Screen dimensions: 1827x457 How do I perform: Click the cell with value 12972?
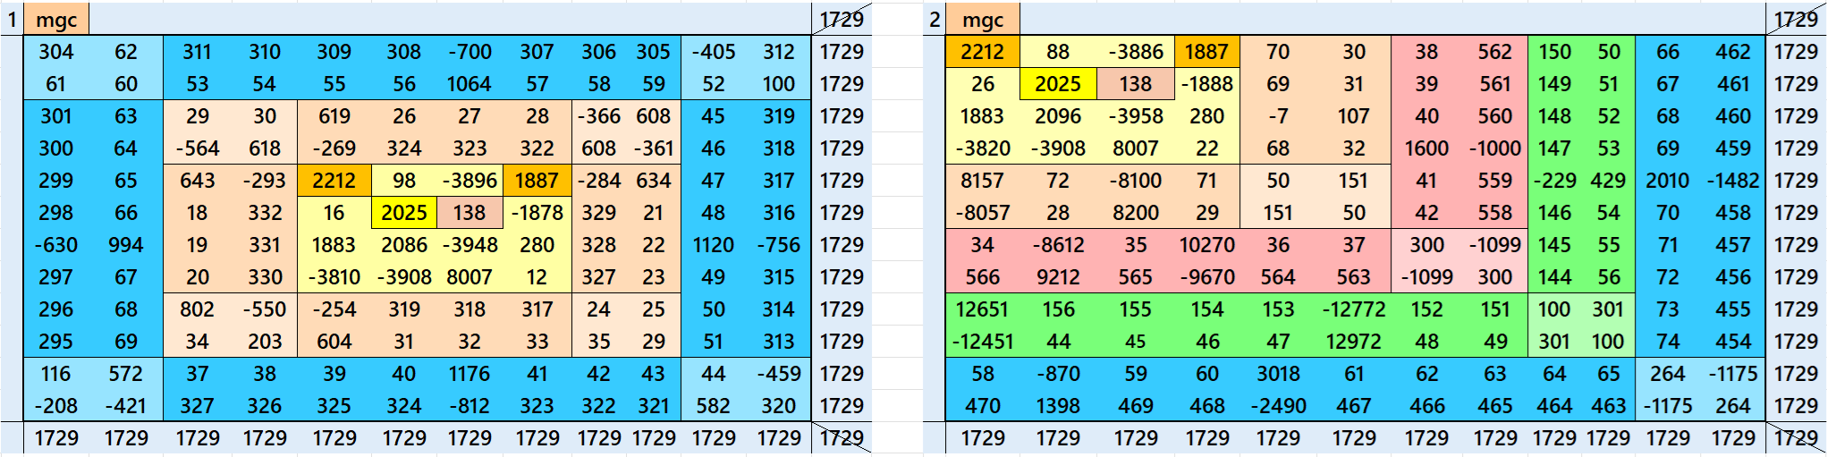pos(1353,342)
